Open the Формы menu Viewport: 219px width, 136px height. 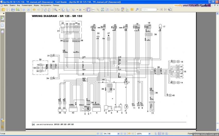click(36, 5)
